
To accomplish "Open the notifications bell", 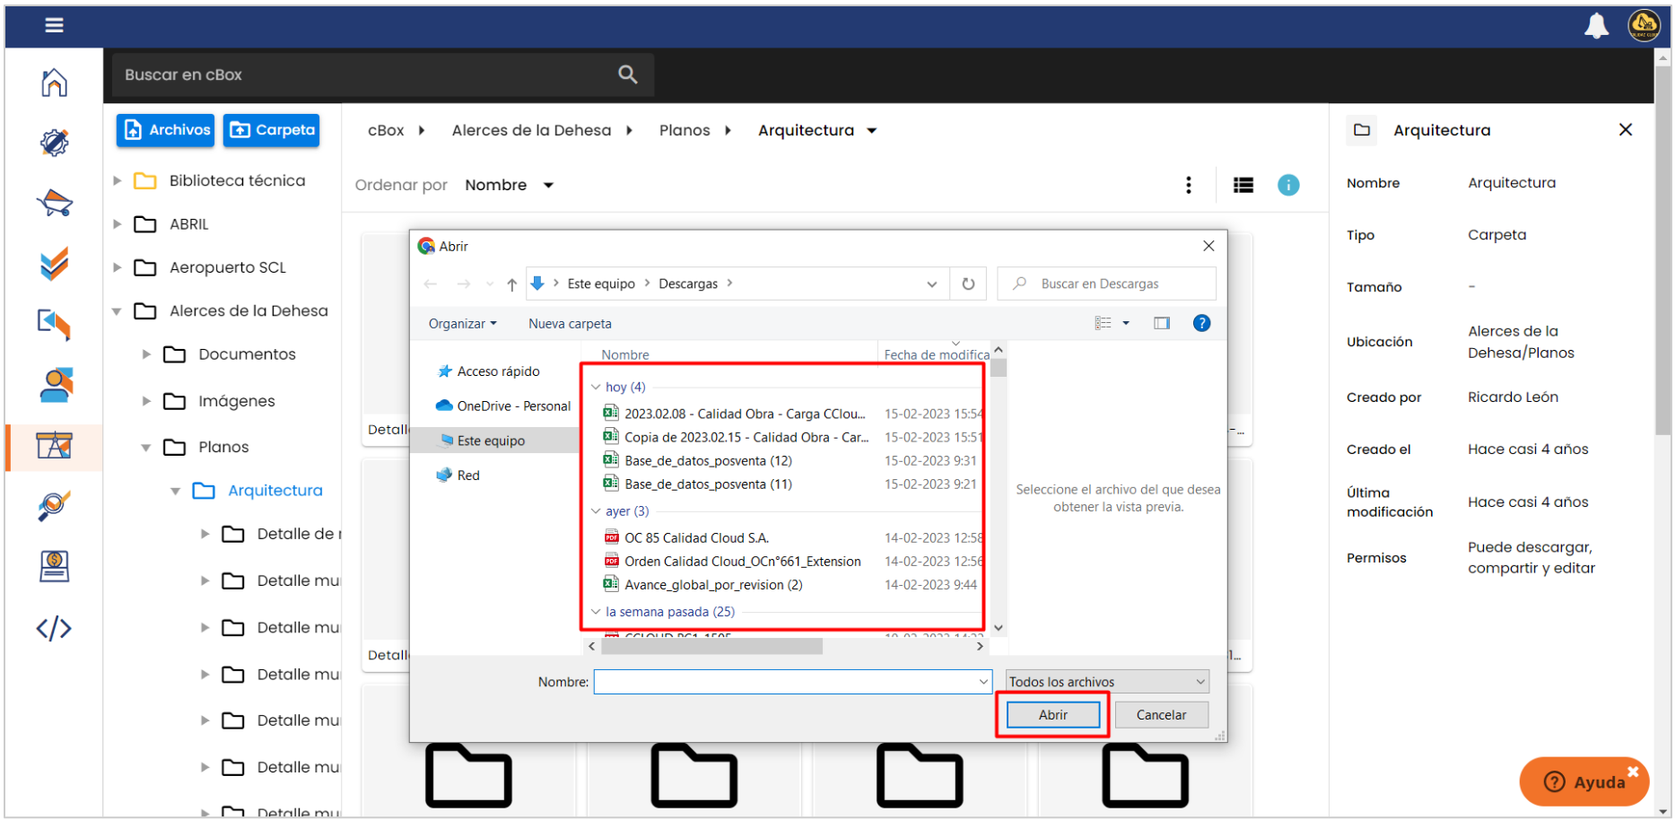I will [x=1596, y=25].
